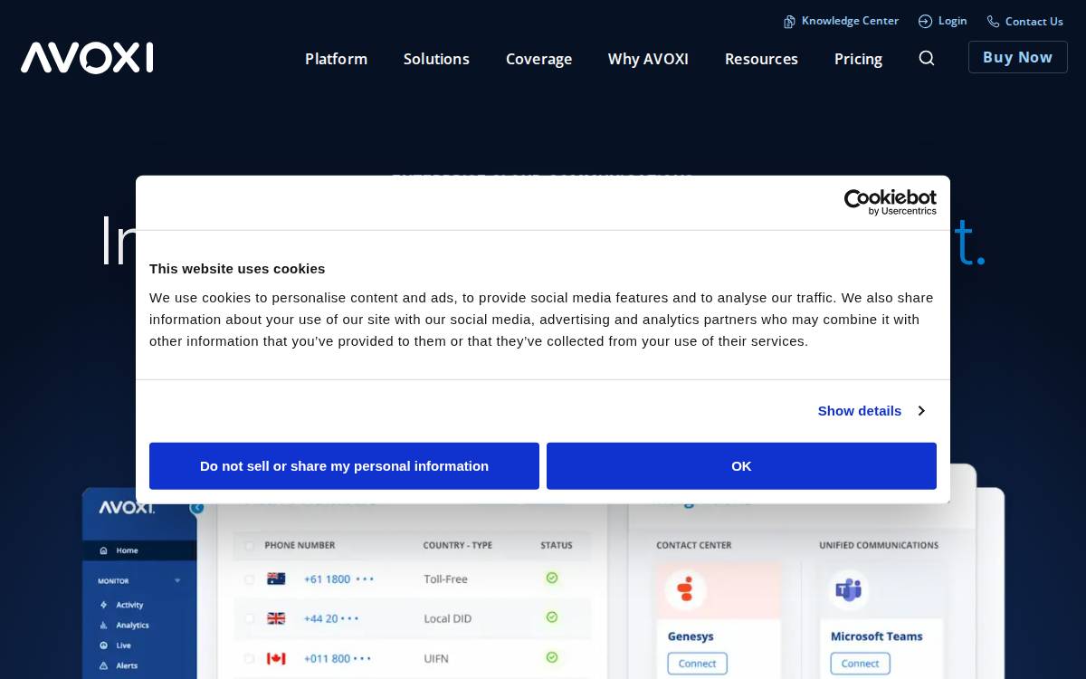Accept cookies with the OK button
Viewport: 1086px width, 679px height.
(x=741, y=466)
